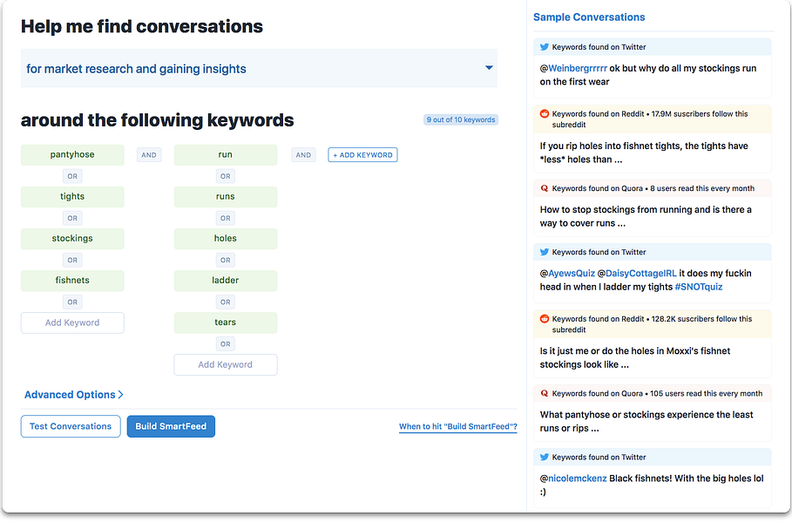Screen dimensions: 792x523
Task: Click the OR operator between tights and stockings
Action: (x=72, y=218)
